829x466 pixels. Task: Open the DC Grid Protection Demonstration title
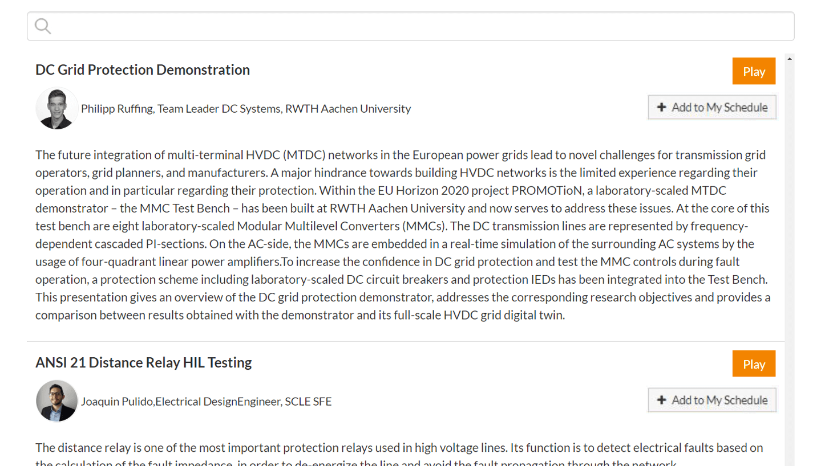tap(143, 70)
